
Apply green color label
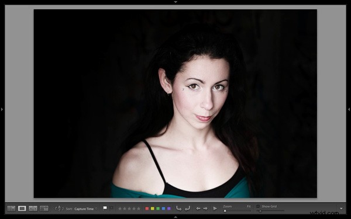coord(158,208)
